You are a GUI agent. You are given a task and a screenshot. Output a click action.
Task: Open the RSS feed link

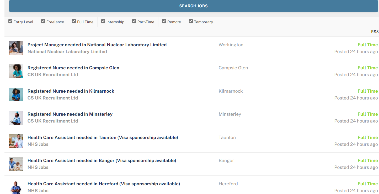tap(375, 32)
